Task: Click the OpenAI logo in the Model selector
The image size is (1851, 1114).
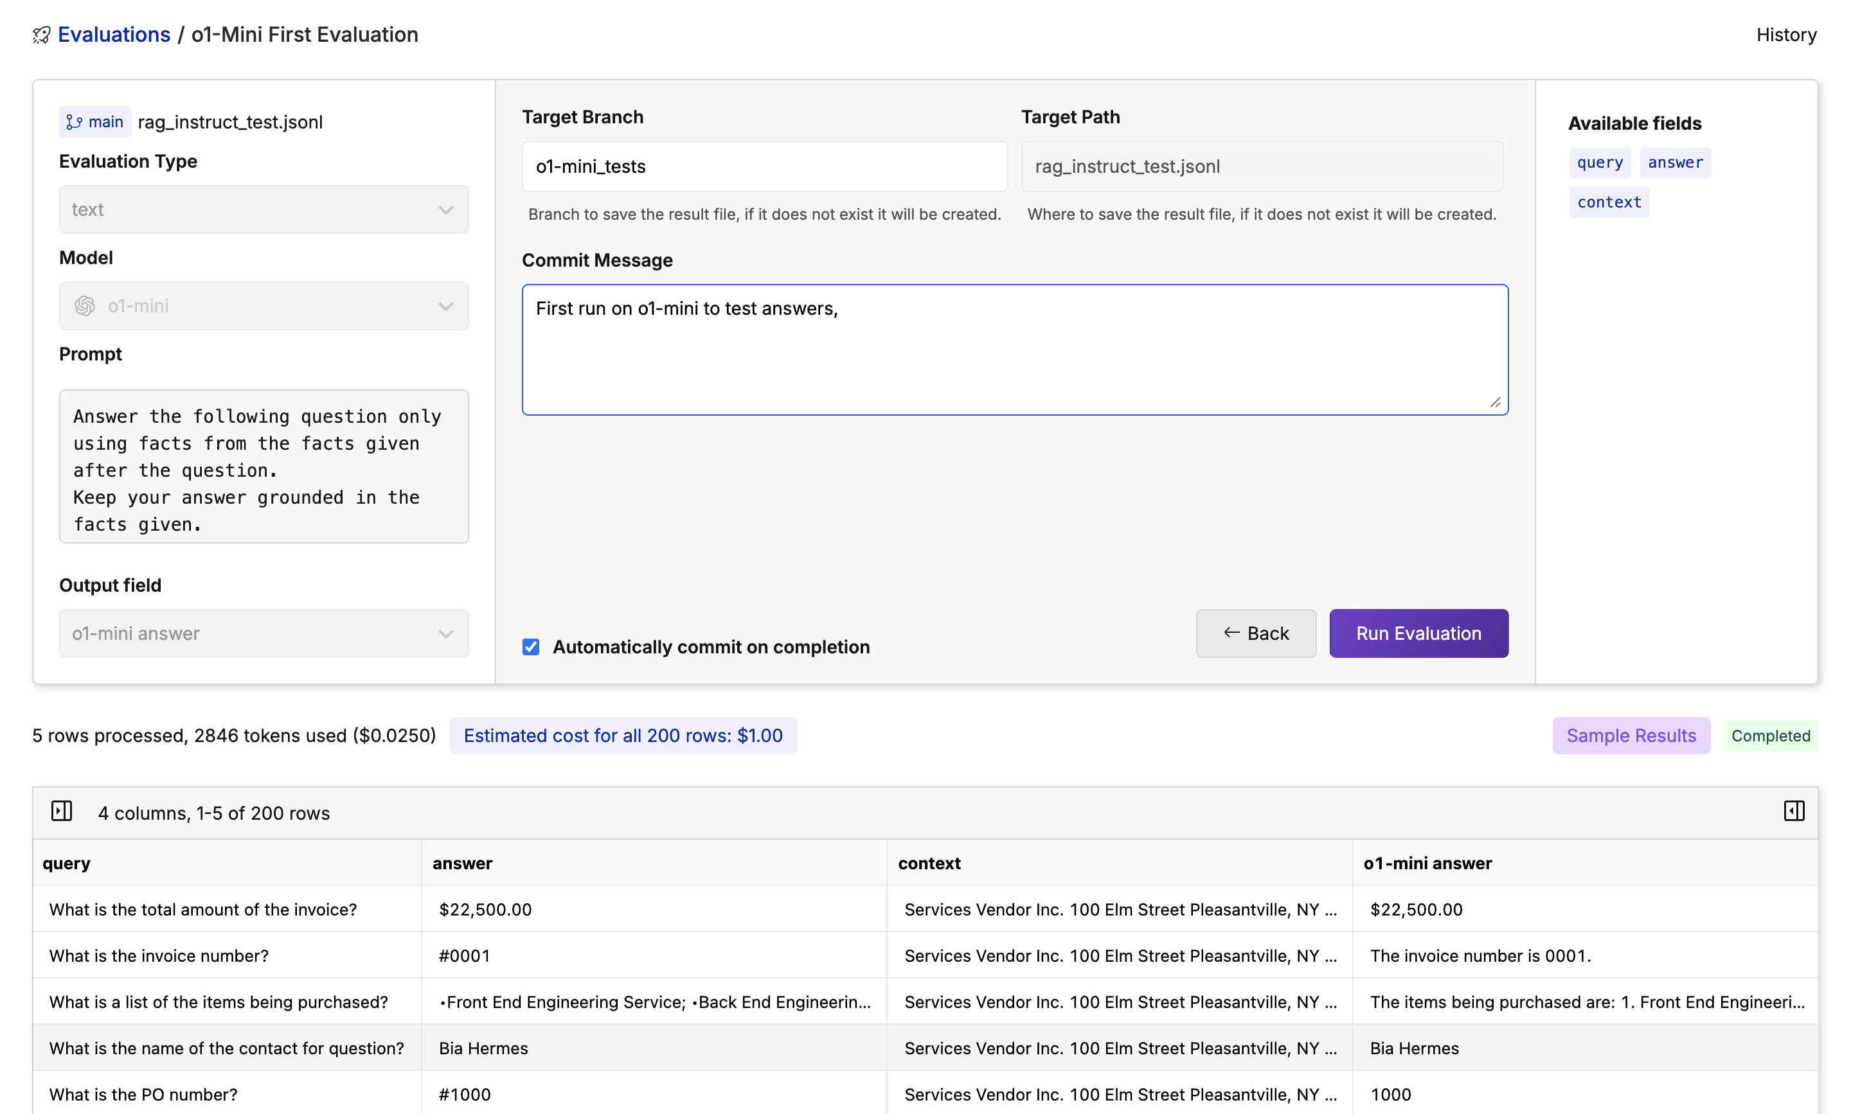Action: pos(84,306)
